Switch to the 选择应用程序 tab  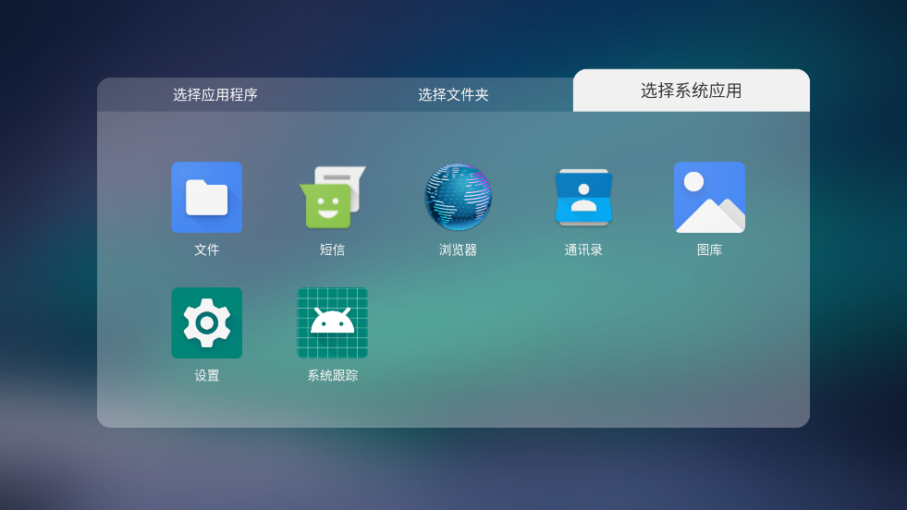[x=215, y=95]
